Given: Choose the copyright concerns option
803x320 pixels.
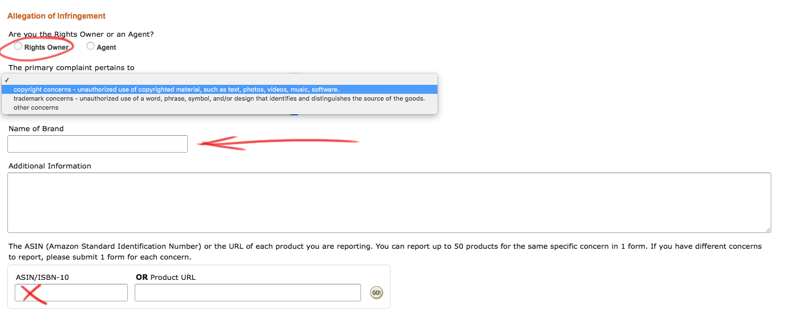Looking at the screenshot, I should click(220, 89).
